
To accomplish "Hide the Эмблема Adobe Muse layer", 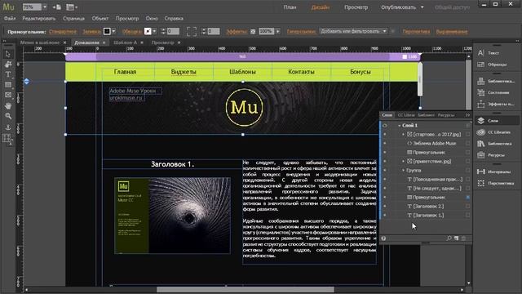I will coord(385,144).
